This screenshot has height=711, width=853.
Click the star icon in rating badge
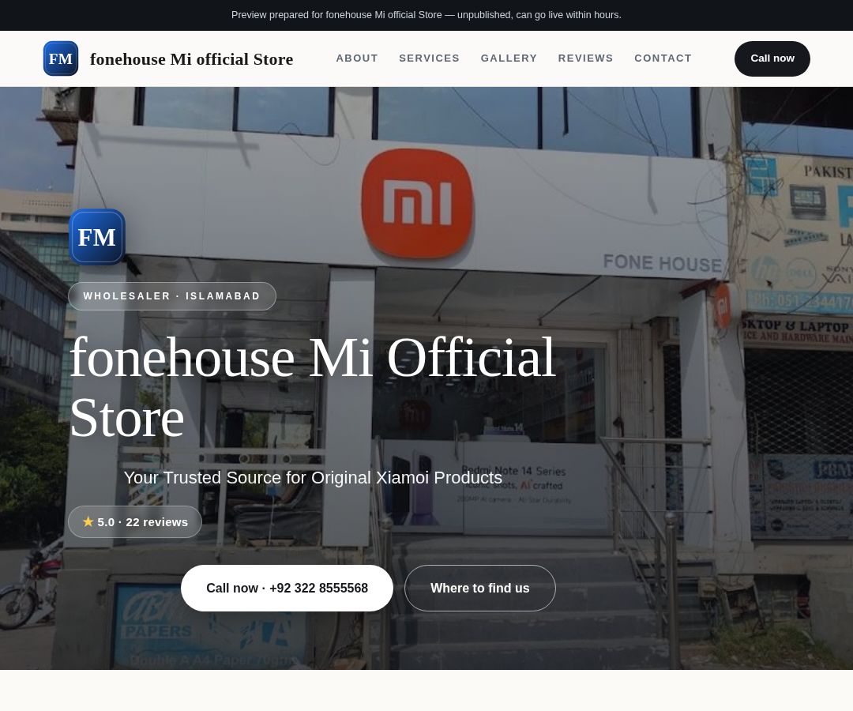(88, 521)
